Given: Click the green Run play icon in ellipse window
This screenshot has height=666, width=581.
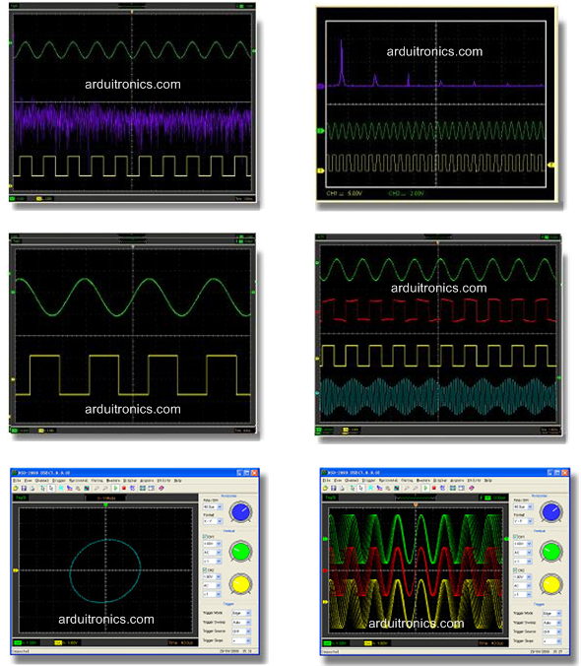Looking at the screenshot, I should (x=116, y=488).
